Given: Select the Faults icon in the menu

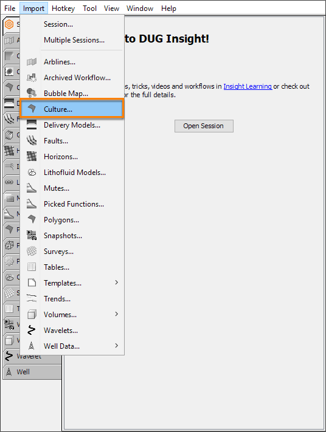Looking at the screenshot, I should 32,140.
